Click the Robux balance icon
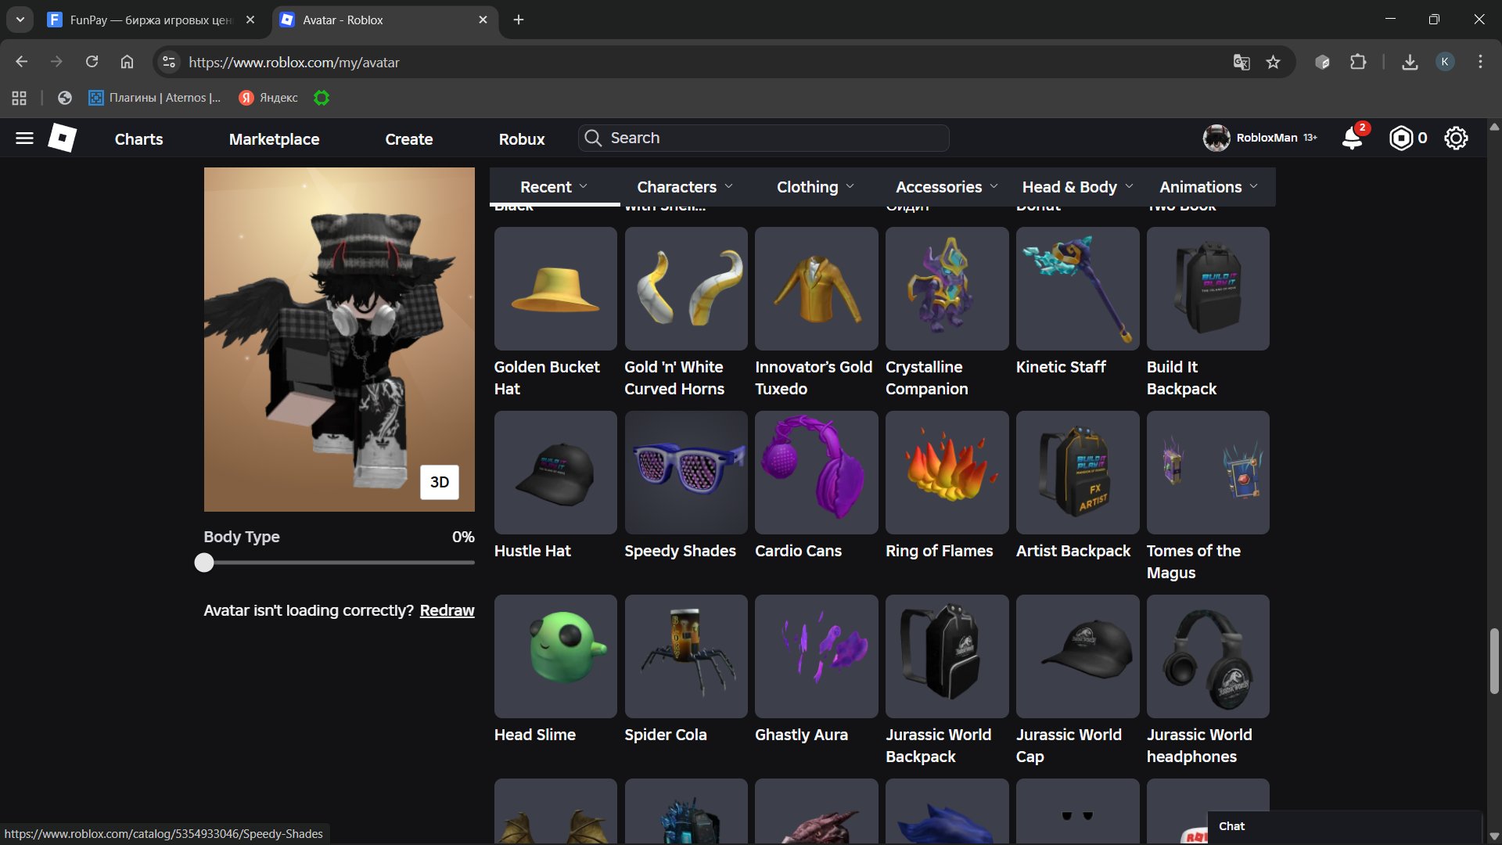 coord(1401,138)
